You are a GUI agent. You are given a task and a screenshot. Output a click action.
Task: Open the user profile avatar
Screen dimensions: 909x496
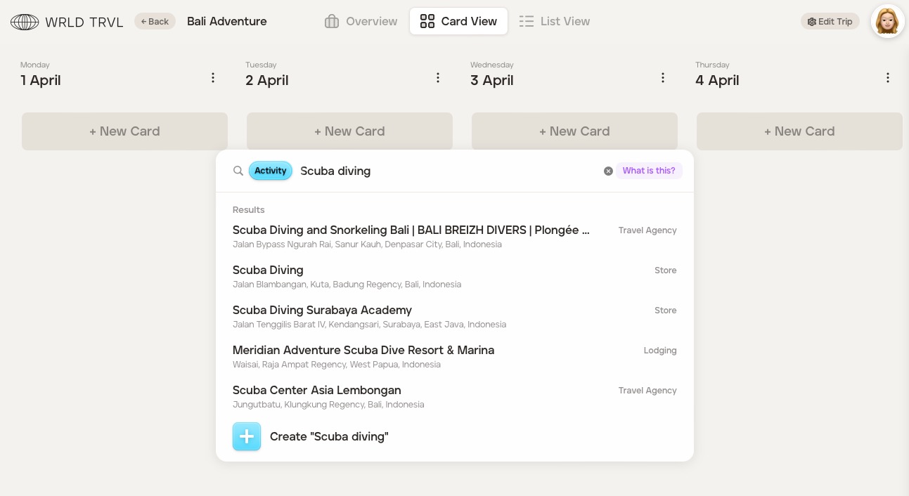click(x=887, y=21)
